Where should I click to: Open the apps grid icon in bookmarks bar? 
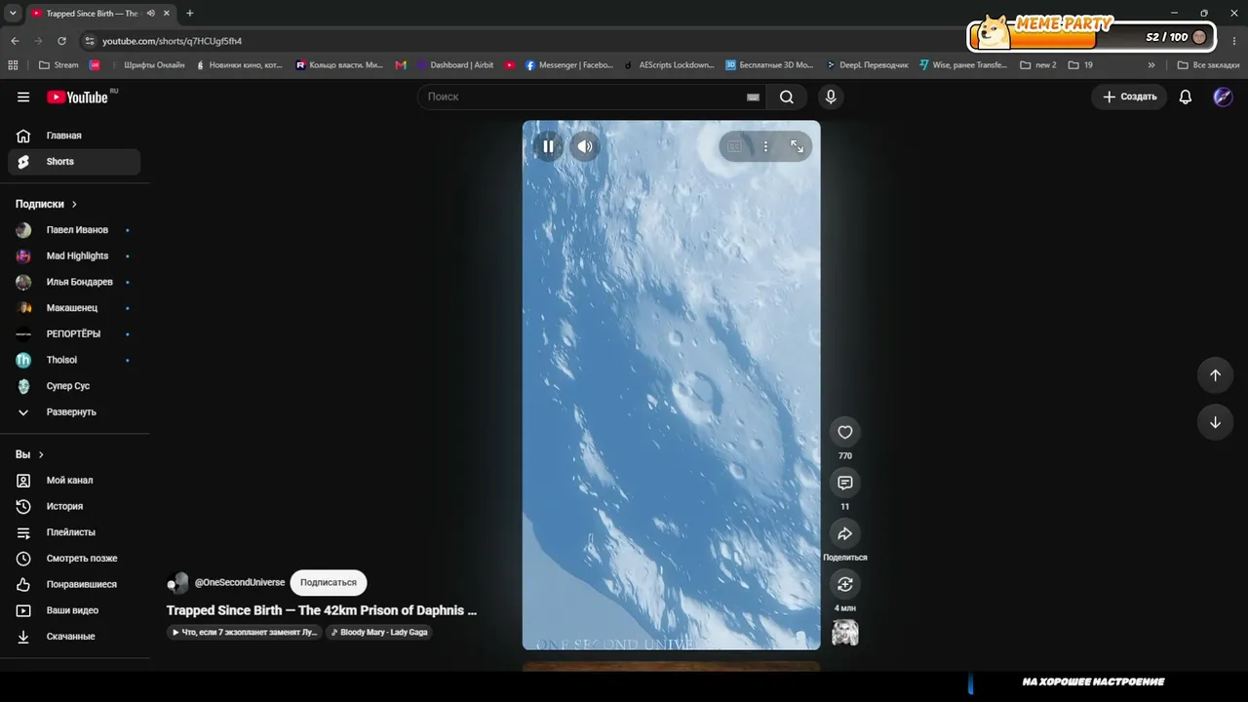[x=13, y=65]
